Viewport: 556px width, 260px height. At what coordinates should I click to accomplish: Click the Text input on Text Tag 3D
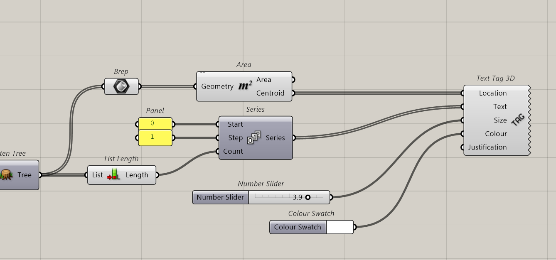coord(500,107)
